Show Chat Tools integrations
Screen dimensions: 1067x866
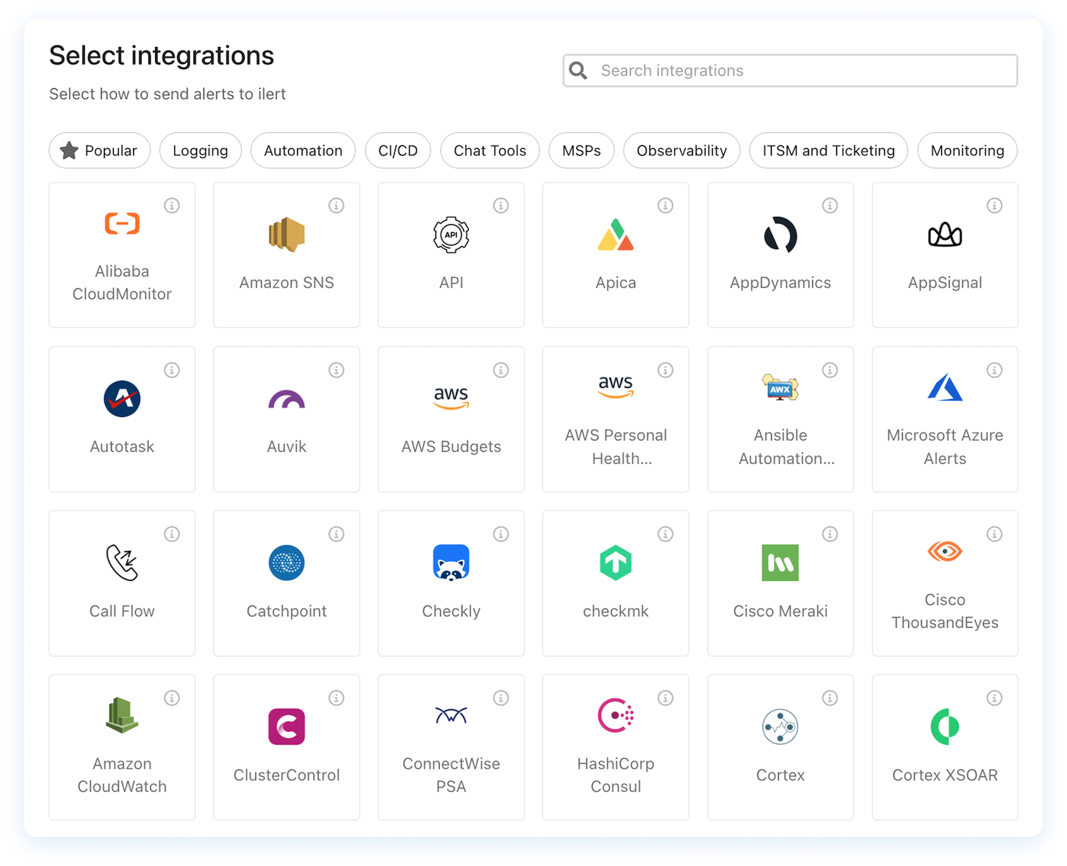(490, 150)
